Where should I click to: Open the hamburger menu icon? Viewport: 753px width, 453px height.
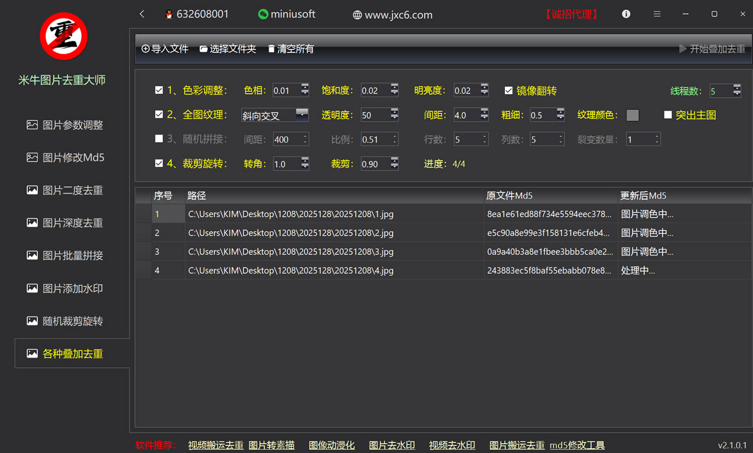click(657, 14)
